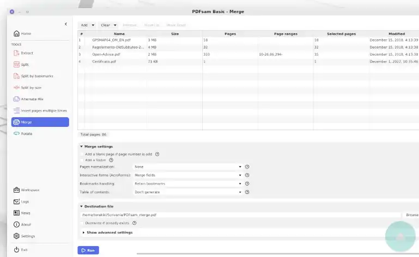Browse for destination file

(412, 215)
